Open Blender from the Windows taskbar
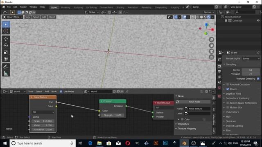Viewport: 262px width, 147px height. point(184,143)
